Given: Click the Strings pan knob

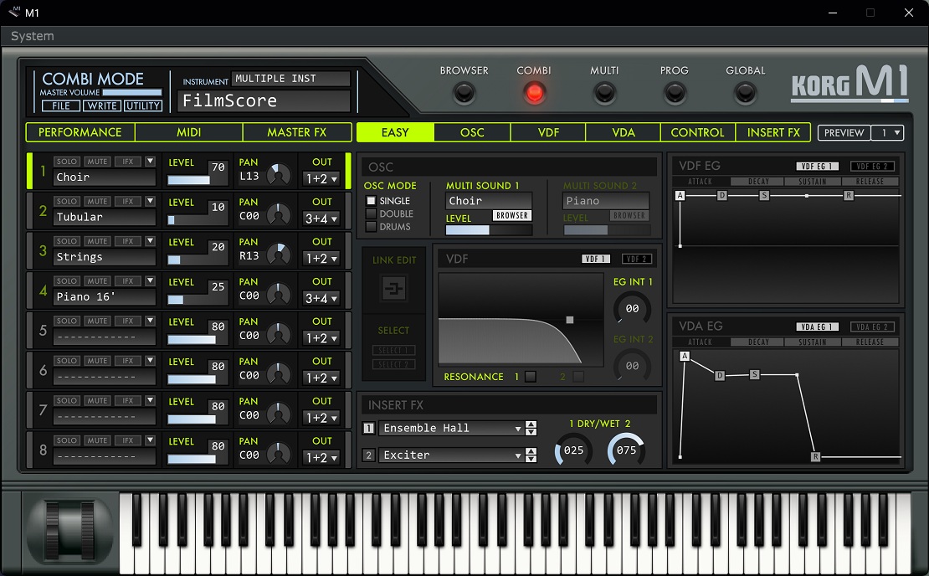Looking at the screenshot, I should click(x=279, y=254).
